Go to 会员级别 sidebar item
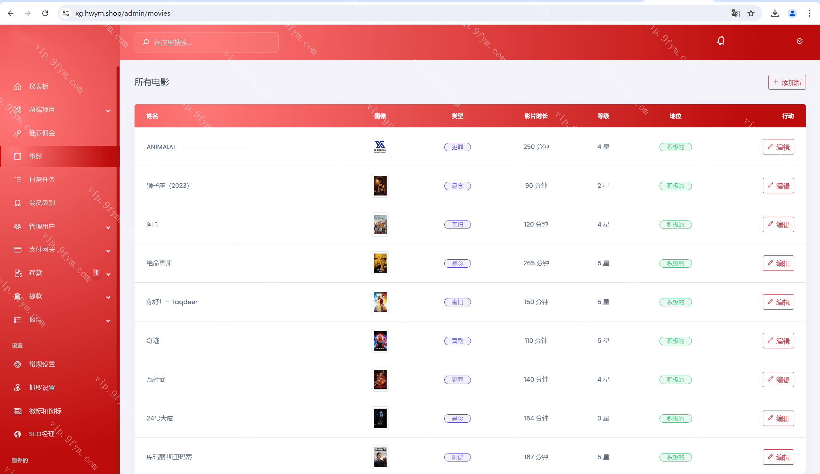Viewport: 820px width, 474px height. coord(42,203)
